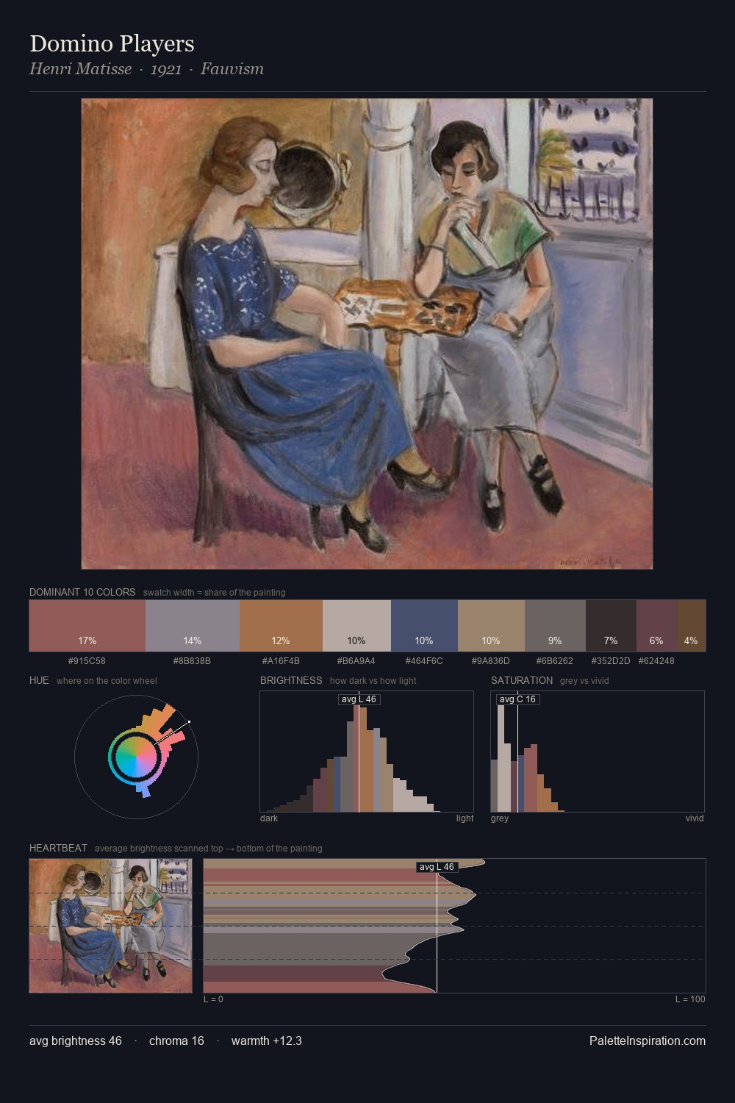Click the hex code #9A836D label
This screenshot has width=735, height=1103.
click(x=491, y=660)
